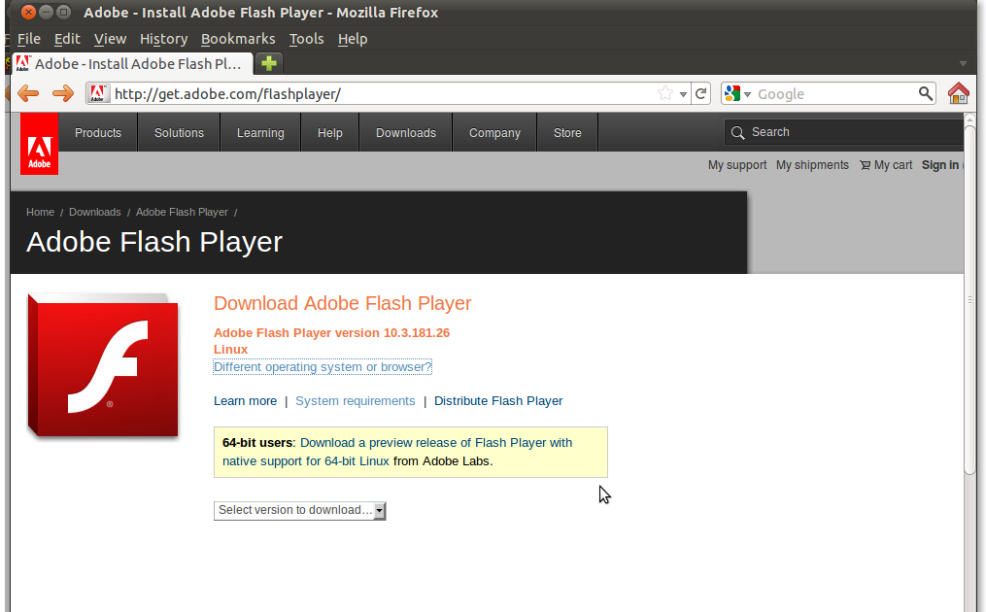The height and width of the screenshot is (612, 986).
Task: Click the shopping cart icon near My cart
Action: tap(866, 165)
